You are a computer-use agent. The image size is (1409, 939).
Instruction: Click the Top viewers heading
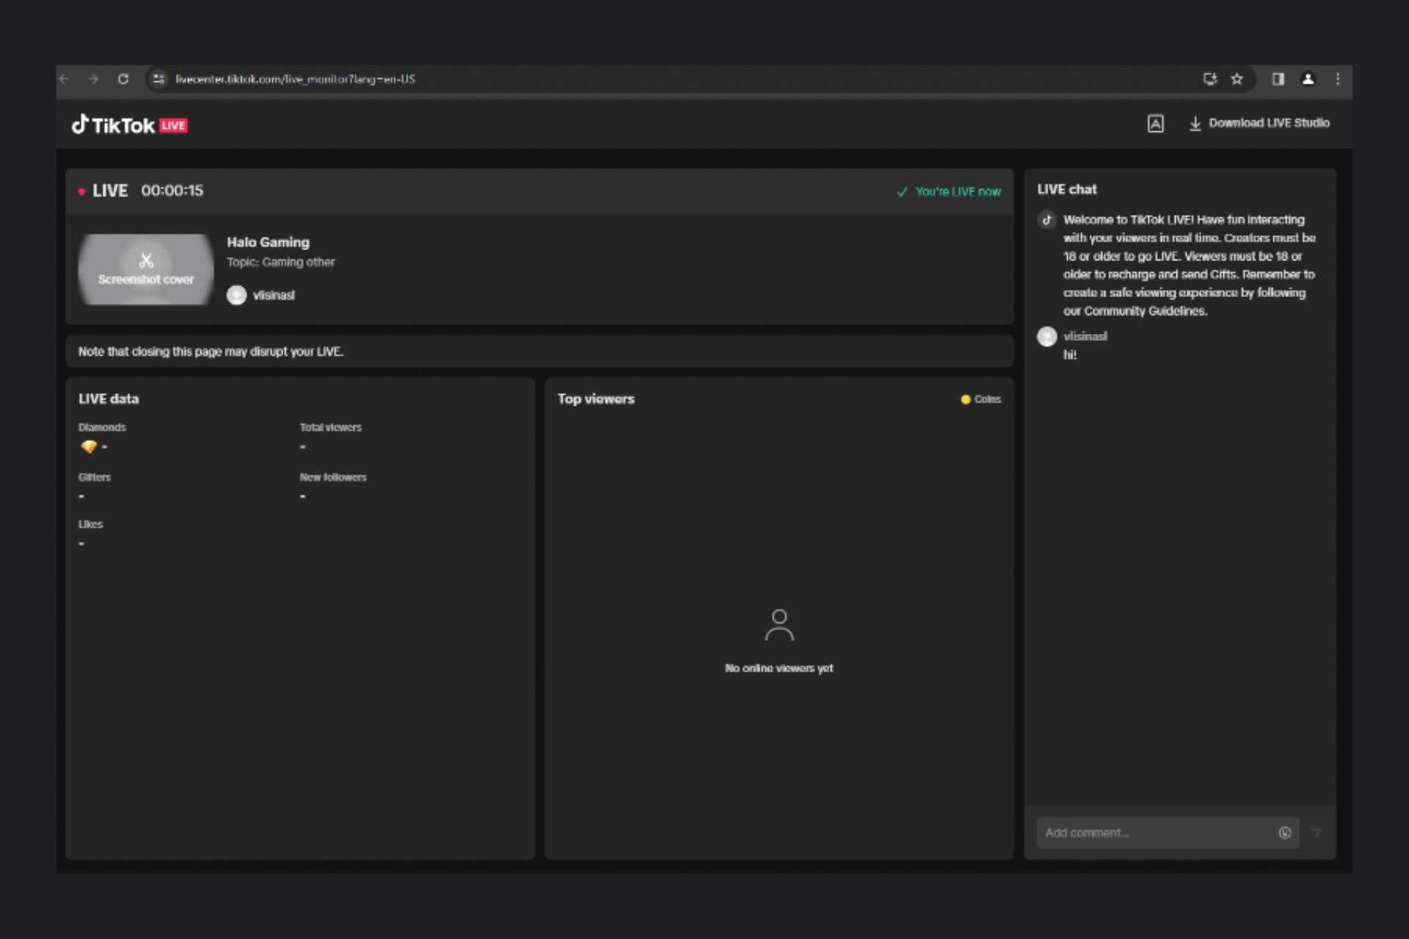[x=596, y=399]
